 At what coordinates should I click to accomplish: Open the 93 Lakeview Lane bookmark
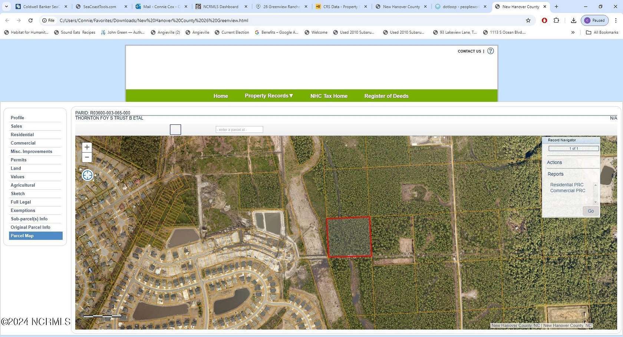pos(455,33)
